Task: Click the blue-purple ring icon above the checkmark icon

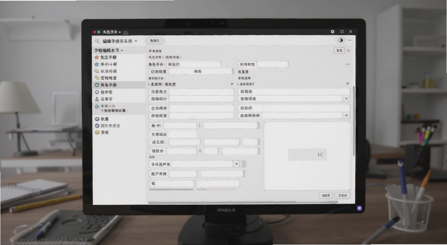Action: click(97, 119)
